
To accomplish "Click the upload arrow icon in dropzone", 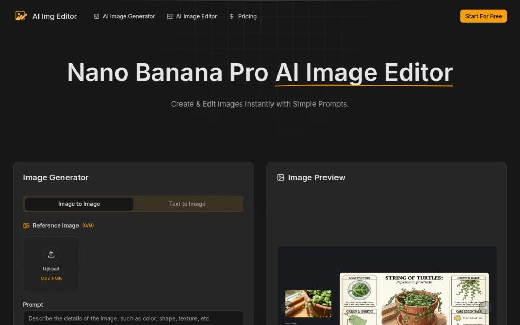I will (51, 254).
